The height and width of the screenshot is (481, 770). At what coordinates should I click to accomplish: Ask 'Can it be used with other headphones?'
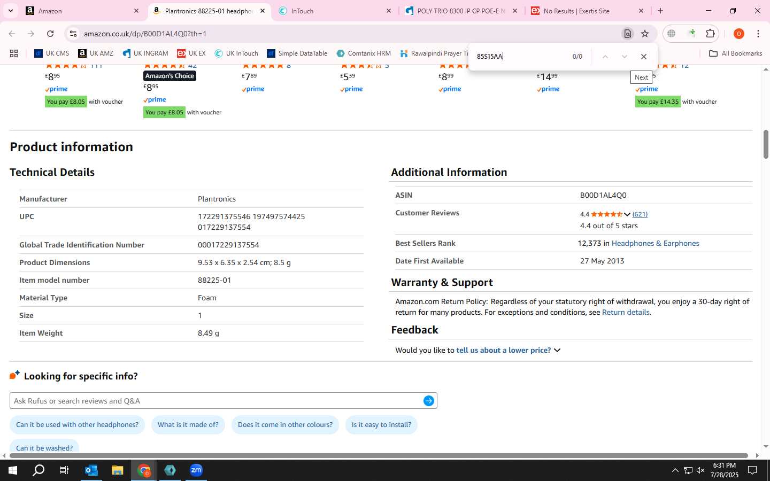pyautogui.click(x=77, y=425)
